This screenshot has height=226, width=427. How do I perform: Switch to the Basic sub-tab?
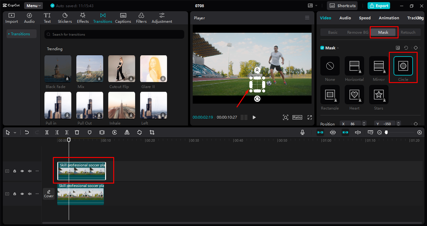[x=333, y=32]
